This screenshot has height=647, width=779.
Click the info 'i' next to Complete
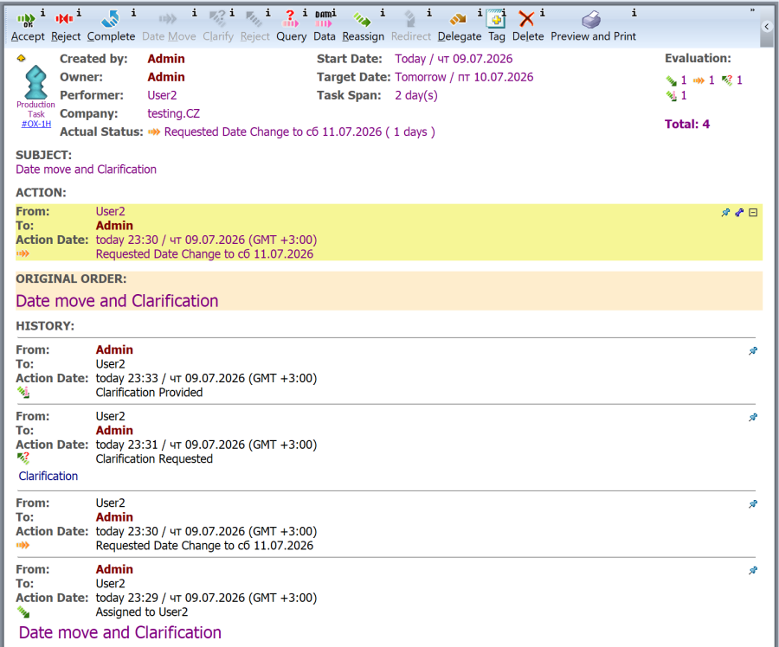click(133, 13)
